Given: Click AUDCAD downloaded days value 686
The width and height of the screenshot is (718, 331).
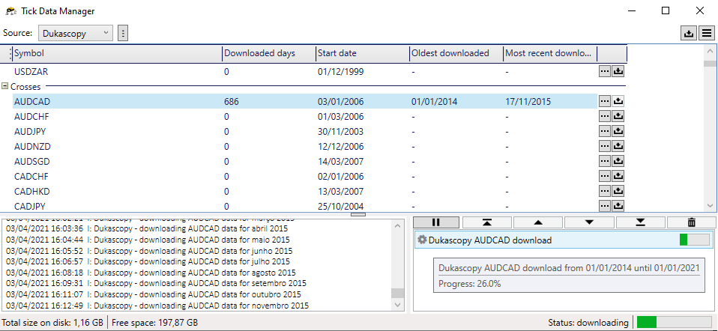Looking at the screenshot, I should (x=232, y=102).
